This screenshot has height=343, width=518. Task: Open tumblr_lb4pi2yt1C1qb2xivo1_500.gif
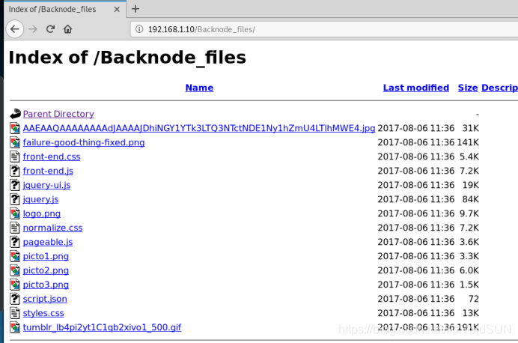tap(102, 327)
